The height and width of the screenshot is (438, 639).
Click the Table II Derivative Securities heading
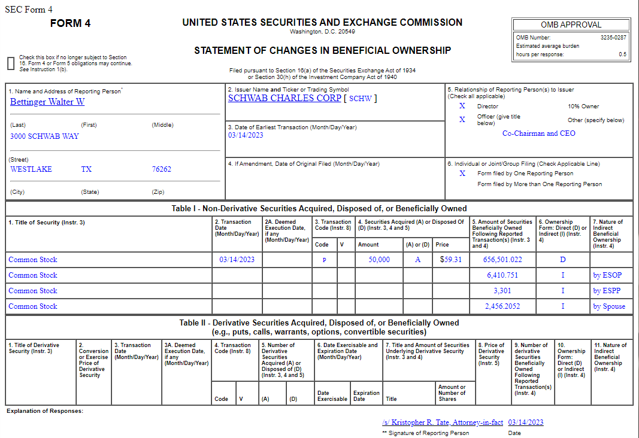point(319,327)
